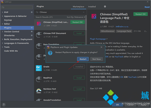Click the Search Results (21) label

[44, 17]
